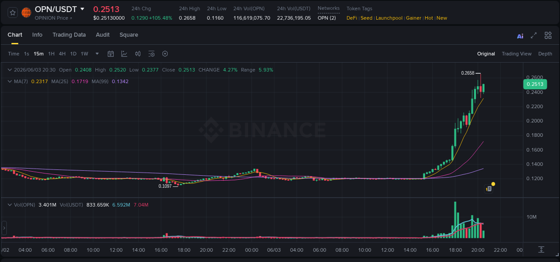Click the Vol(OPN) value 3.401M

(47, 205)
